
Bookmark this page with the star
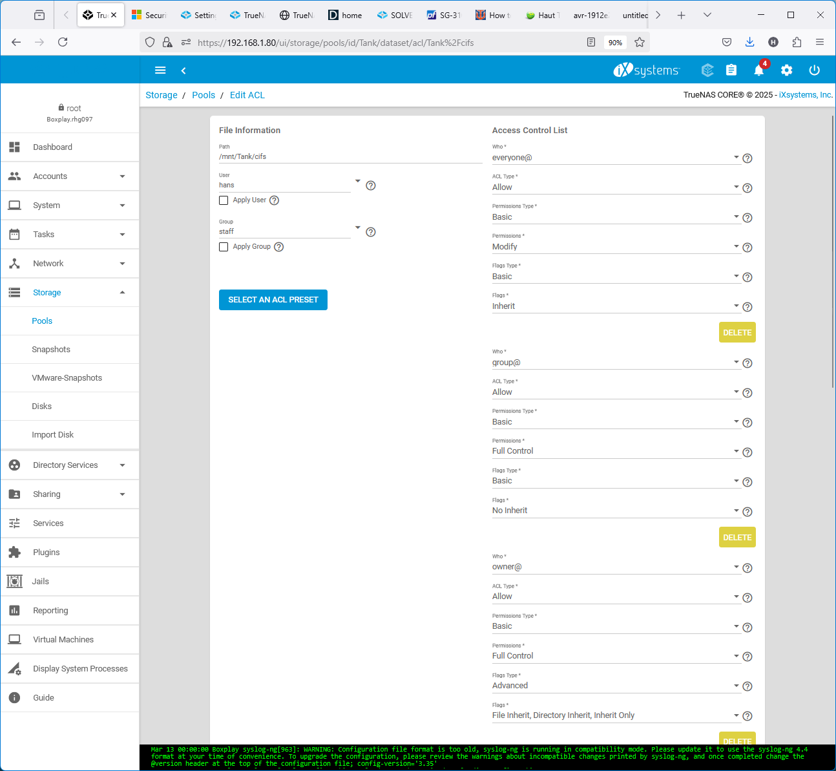[640, 42]
